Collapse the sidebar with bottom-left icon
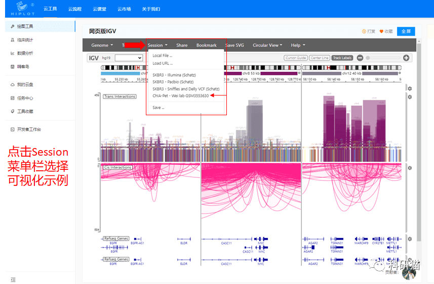Viewport: 434px width, 284px height. (x=13, y=279)
